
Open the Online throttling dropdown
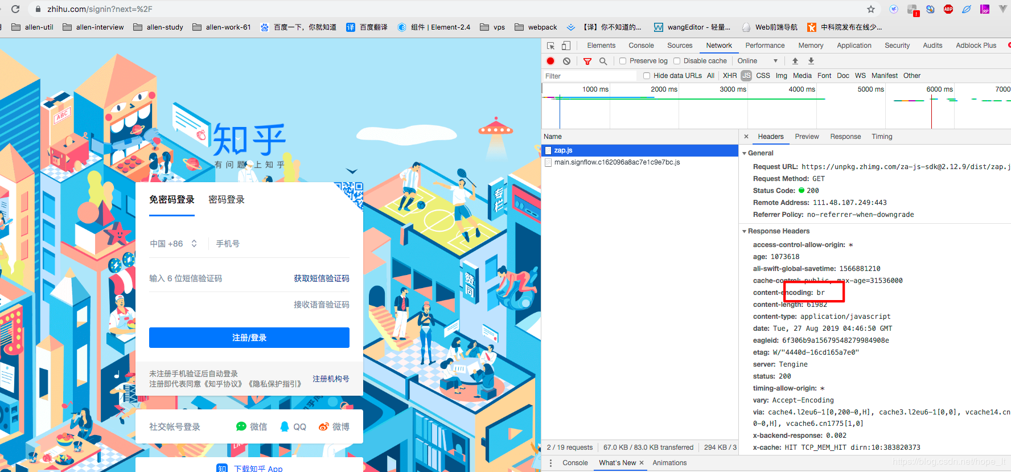point(758,61)
